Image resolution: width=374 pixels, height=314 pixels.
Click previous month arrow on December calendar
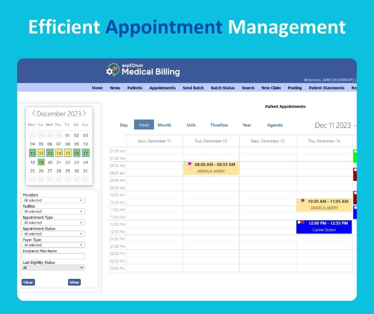pos(34,113)
